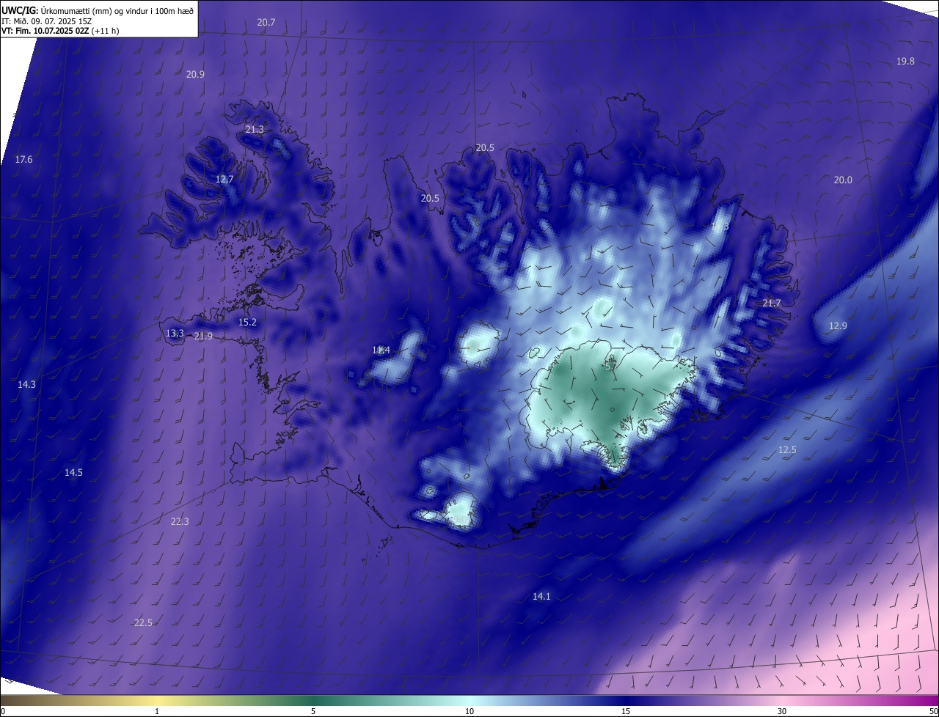939x717 pixels.
Task: Click the 21.3 value over Westfjords
Action: pyautogui.click(x=255, y=130)
